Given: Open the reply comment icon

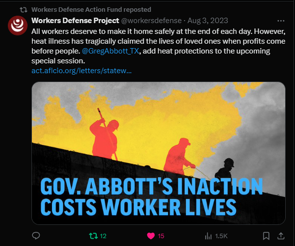Looking at the screenshot, I should (x=36, y=236).
